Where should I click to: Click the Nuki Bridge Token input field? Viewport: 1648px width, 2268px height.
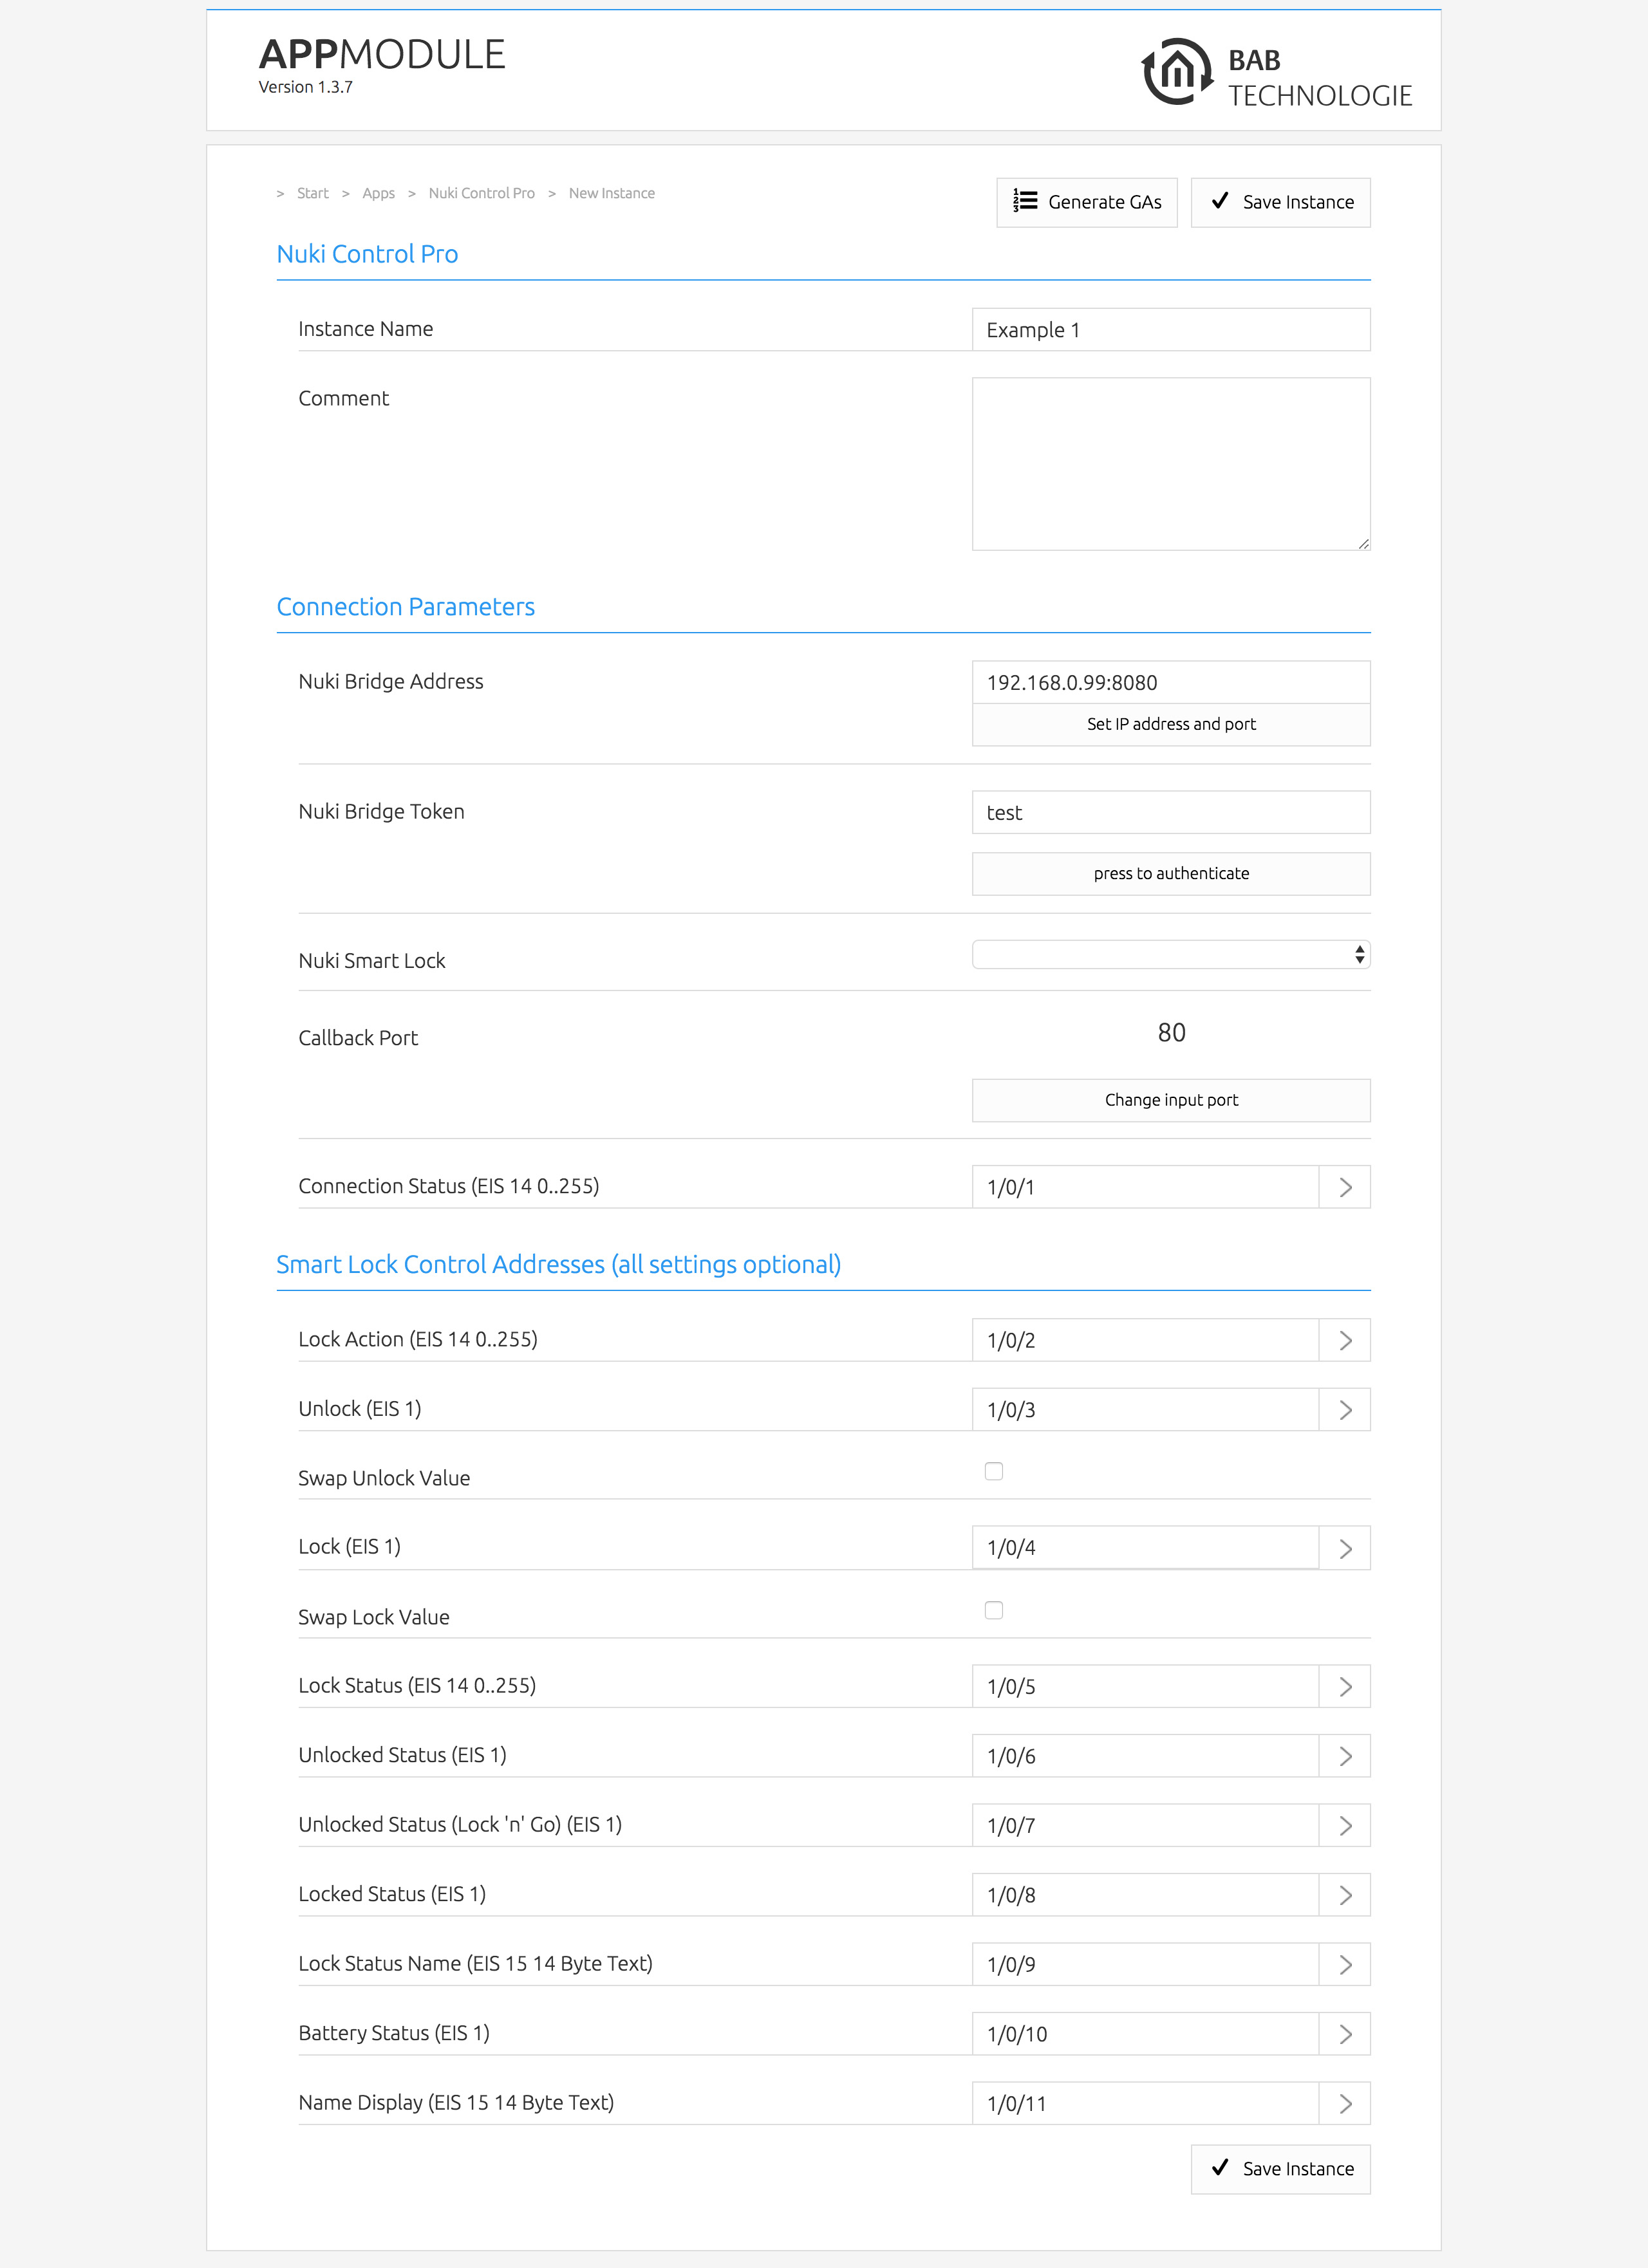coord(1170,812)
